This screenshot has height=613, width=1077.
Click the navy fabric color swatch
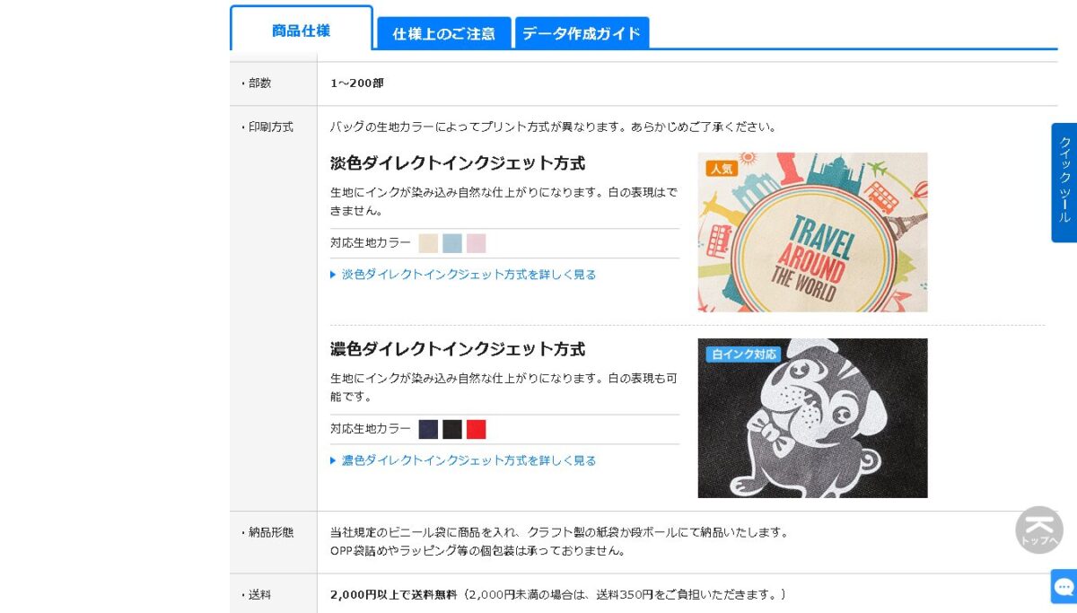(428, 429)
